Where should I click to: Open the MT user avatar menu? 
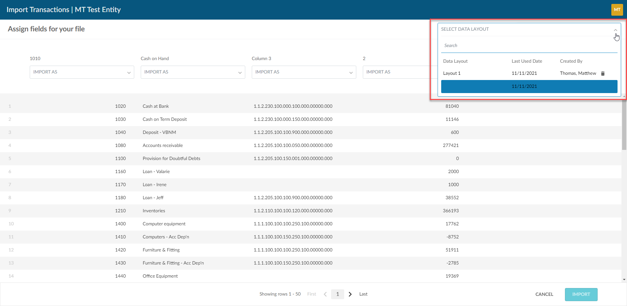617,10
